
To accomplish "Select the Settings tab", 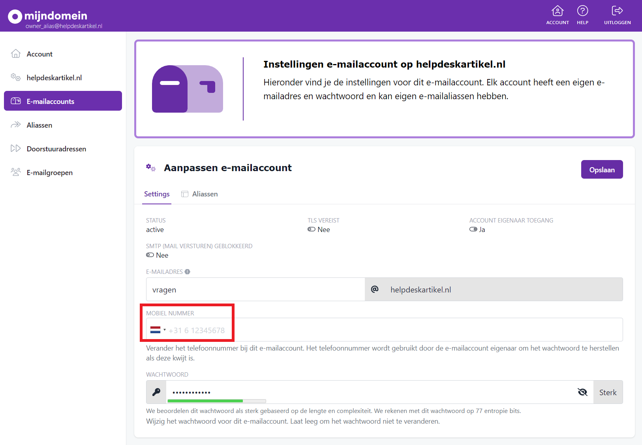I will click(x=157, y=194).
